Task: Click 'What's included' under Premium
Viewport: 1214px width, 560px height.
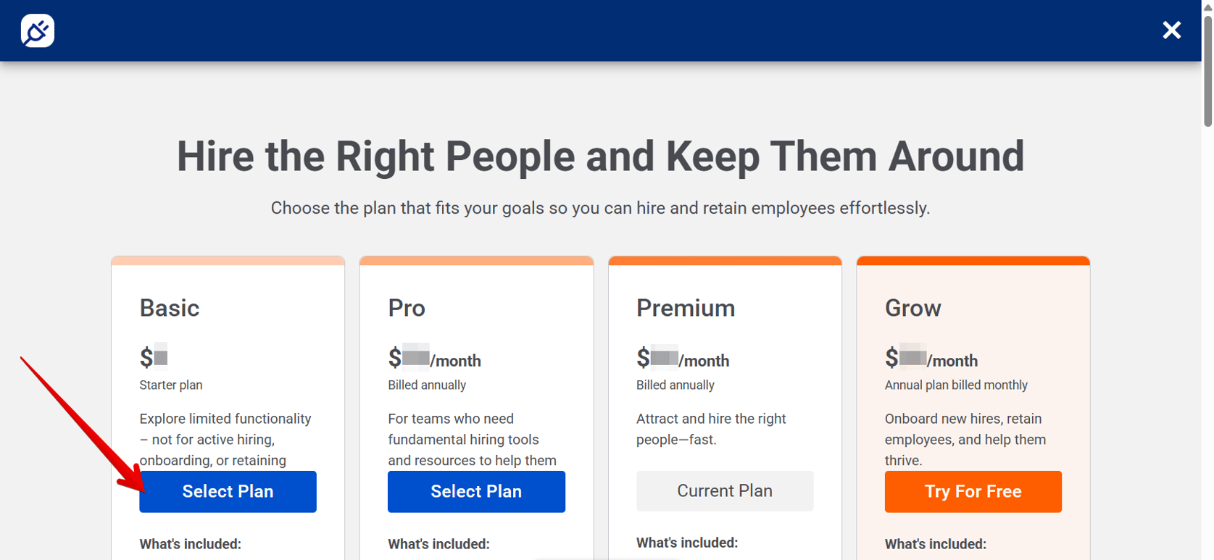Action: coord(687,542)
